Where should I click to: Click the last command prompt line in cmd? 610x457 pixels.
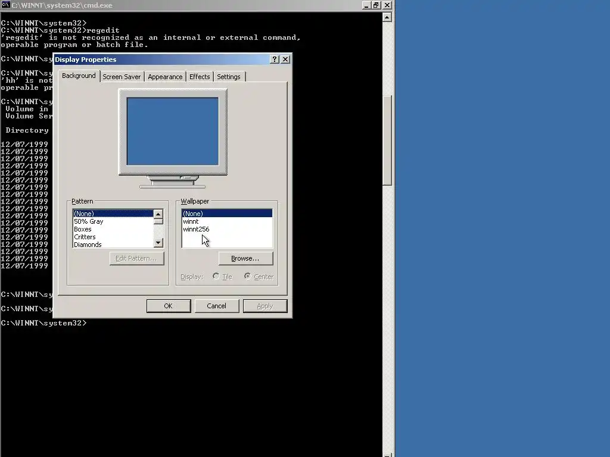(x=43, y=323)
